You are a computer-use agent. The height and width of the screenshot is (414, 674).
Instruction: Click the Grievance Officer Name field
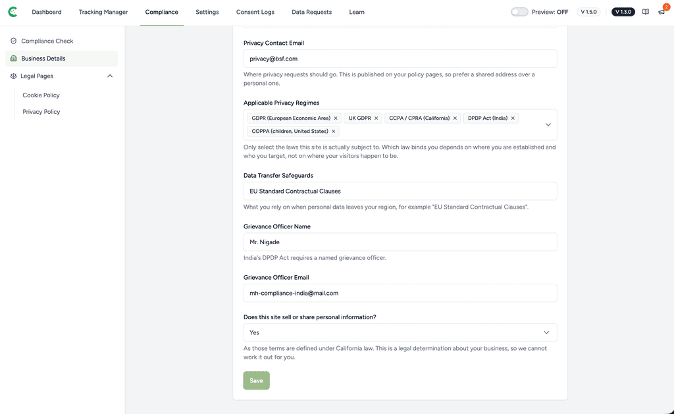400,242
